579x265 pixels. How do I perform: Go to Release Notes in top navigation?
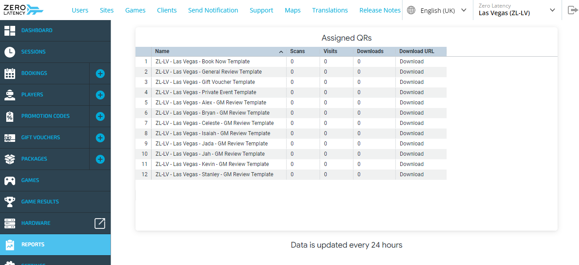pyautogui.click(x=380, y=10)
